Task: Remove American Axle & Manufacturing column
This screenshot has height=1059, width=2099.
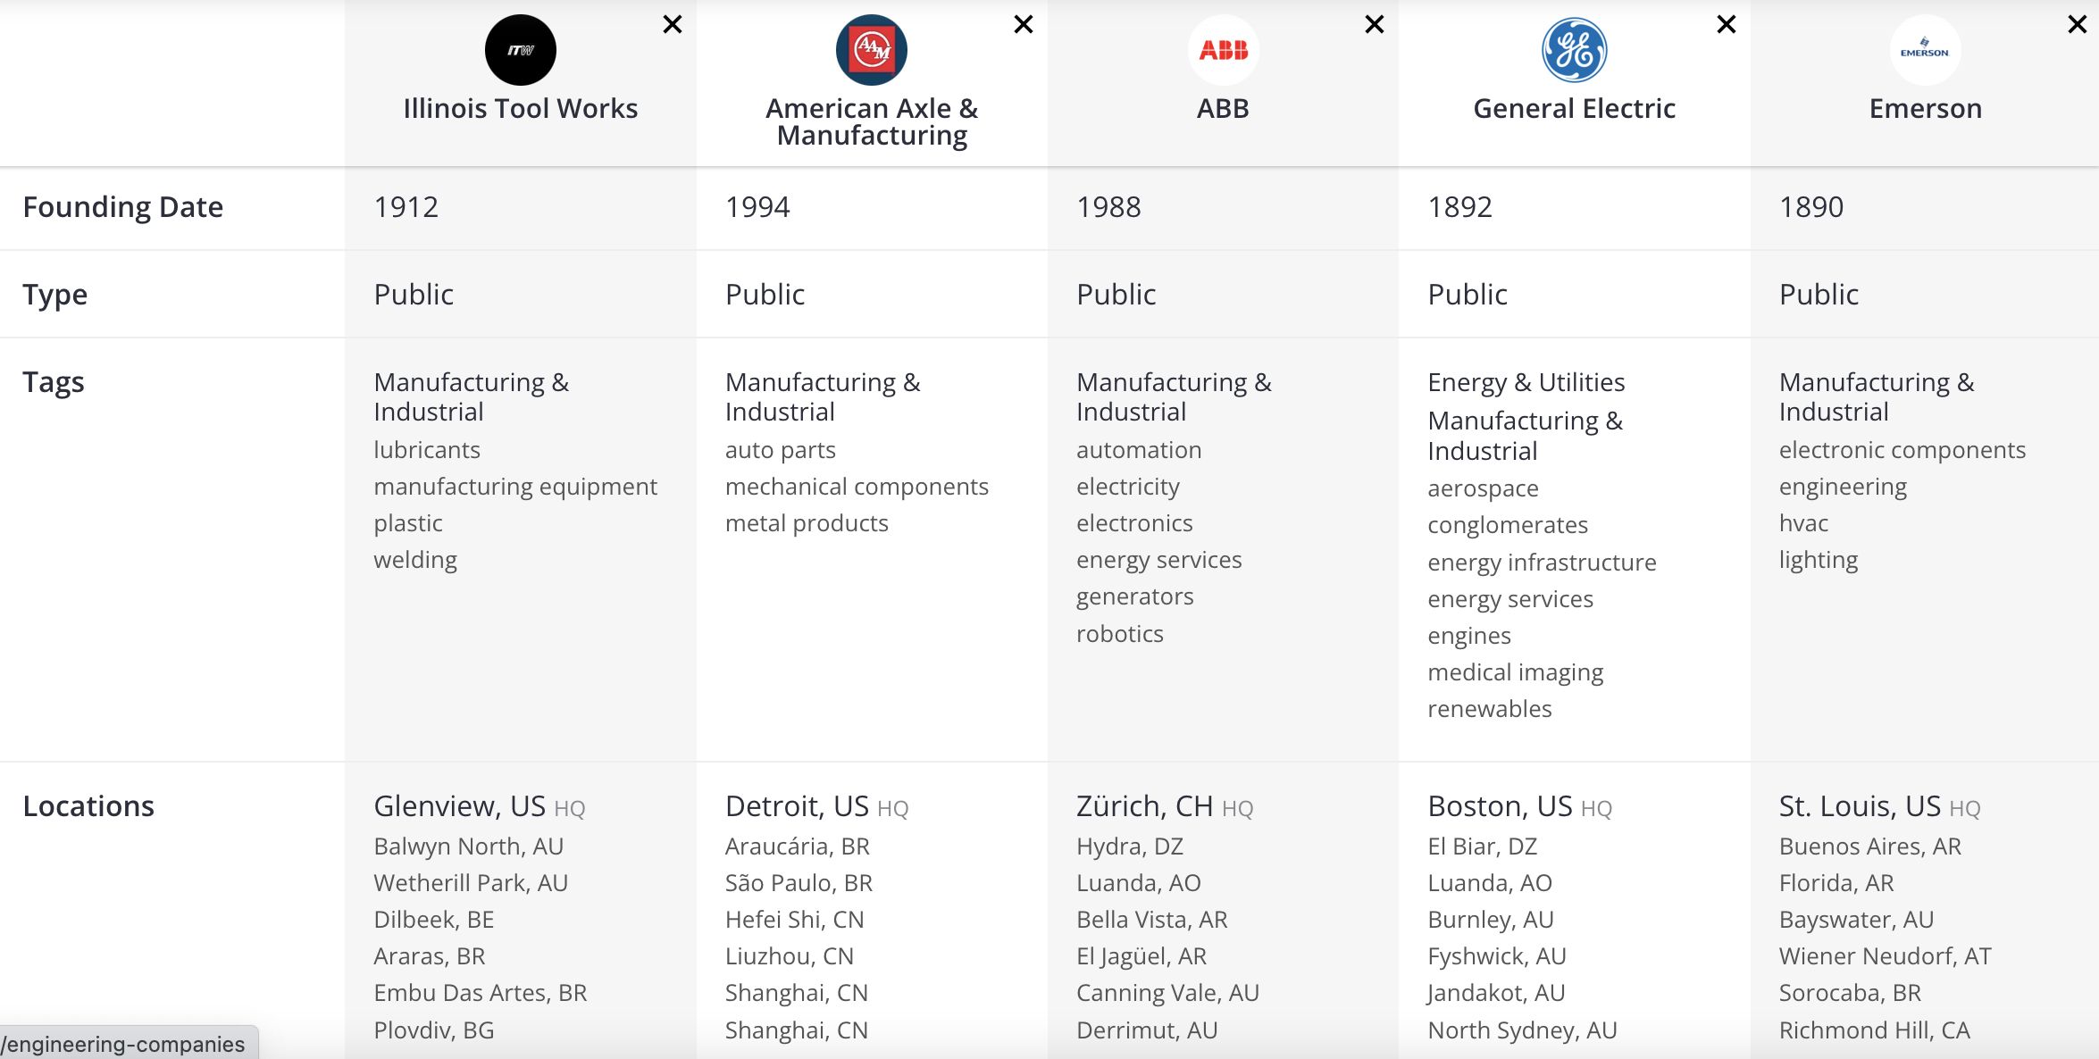Action: (1024, 24)
